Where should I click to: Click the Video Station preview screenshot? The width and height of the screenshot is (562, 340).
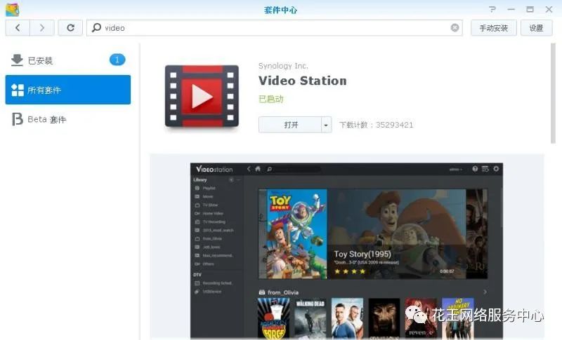[346, 251]
